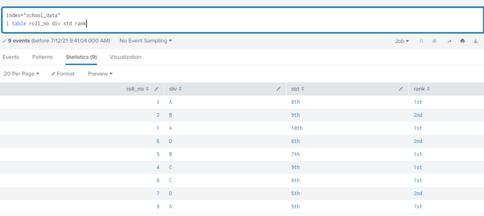The image size is (484, 216).
Task: Click the pencil icon on the std column
Action: tap(401, 89)
